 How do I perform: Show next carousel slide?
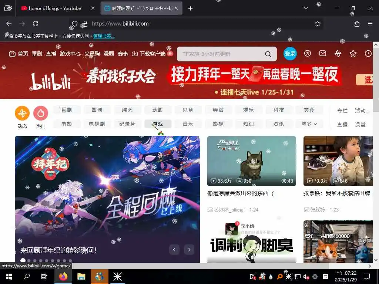(189, 250)
